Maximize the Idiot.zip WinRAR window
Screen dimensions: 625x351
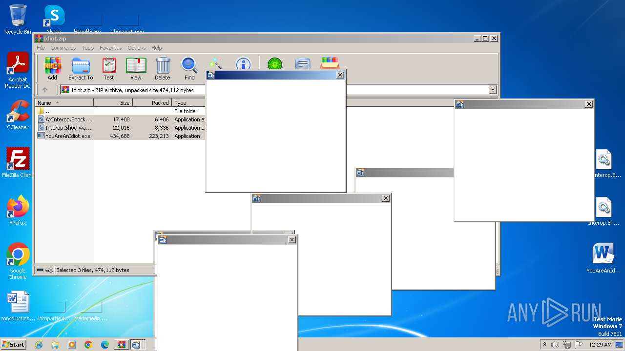[485, 39]
